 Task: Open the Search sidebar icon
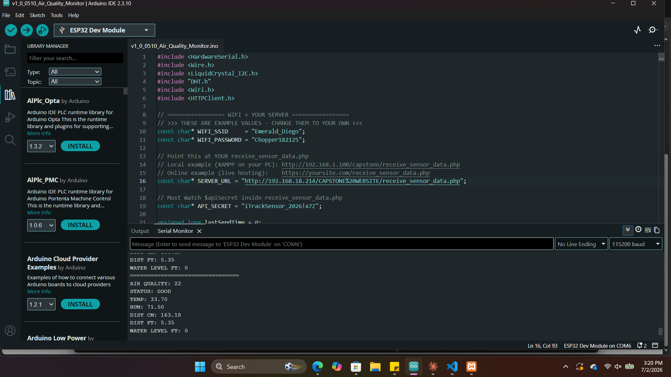coord(10,140)
